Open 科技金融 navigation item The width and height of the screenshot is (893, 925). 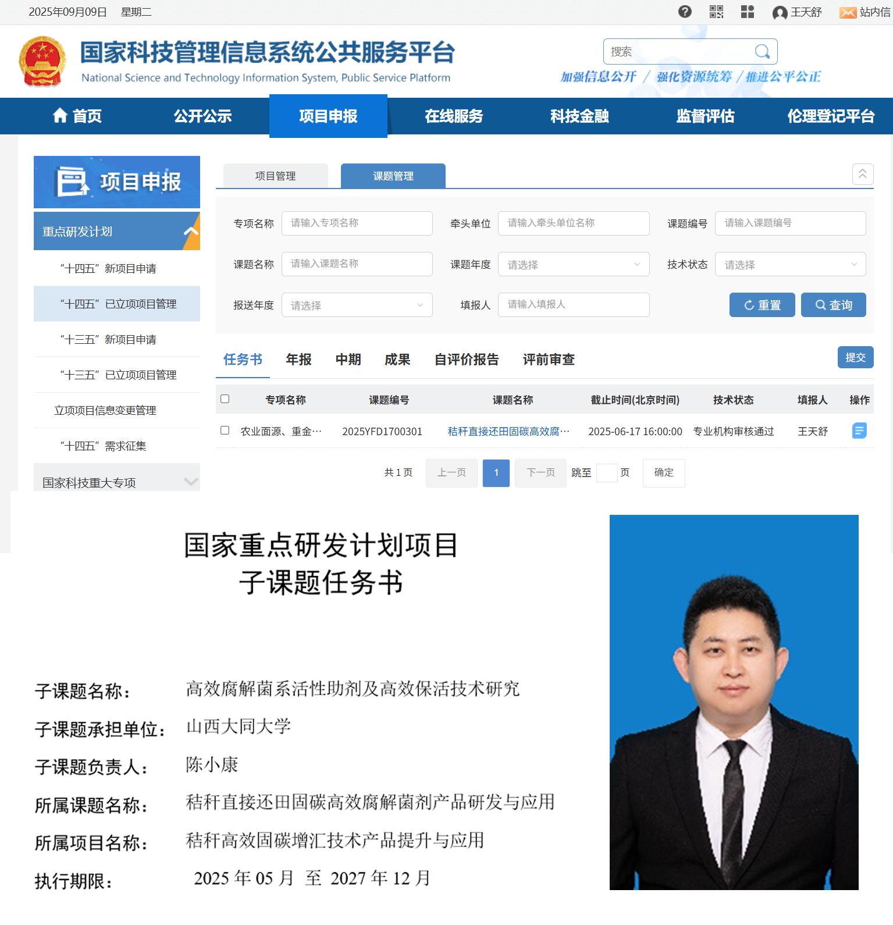[x=579, y=116]
